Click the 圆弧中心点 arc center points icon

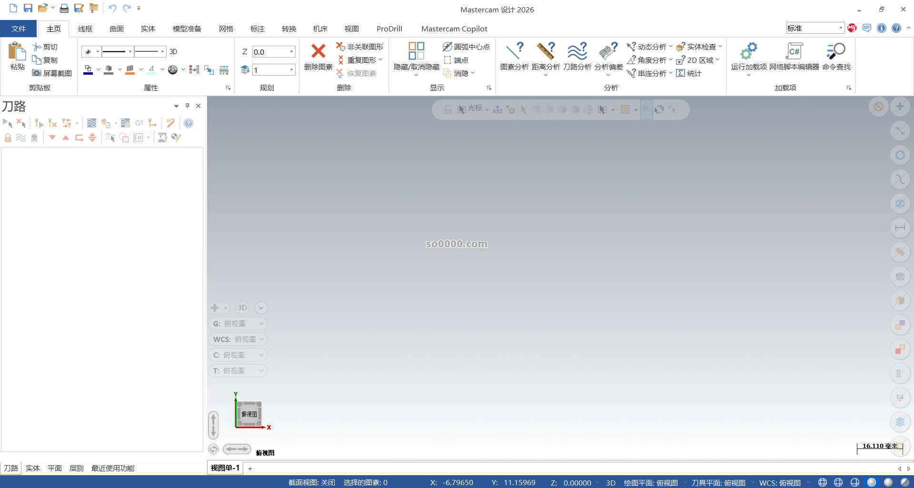(466, 47)
